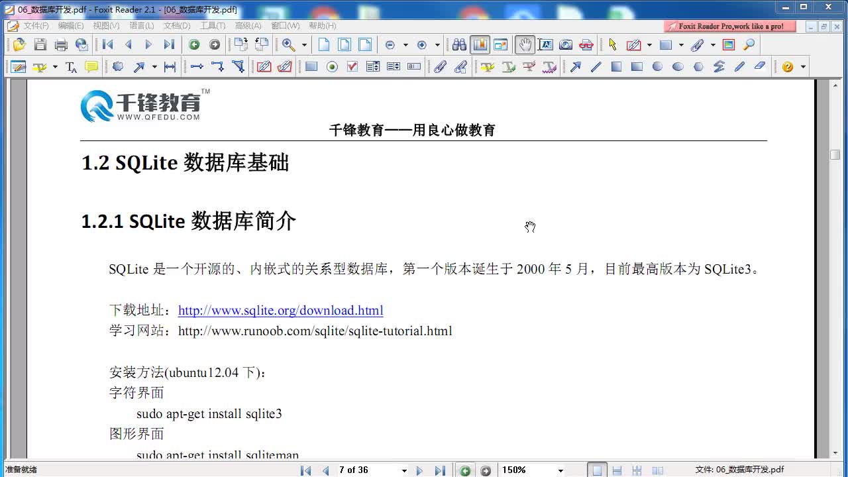
Task: Open the attachment tool dropdown arrow
Action: pos(713,45)
